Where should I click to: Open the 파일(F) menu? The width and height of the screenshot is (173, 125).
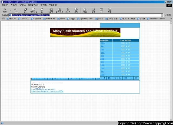(x=5, y=5)
